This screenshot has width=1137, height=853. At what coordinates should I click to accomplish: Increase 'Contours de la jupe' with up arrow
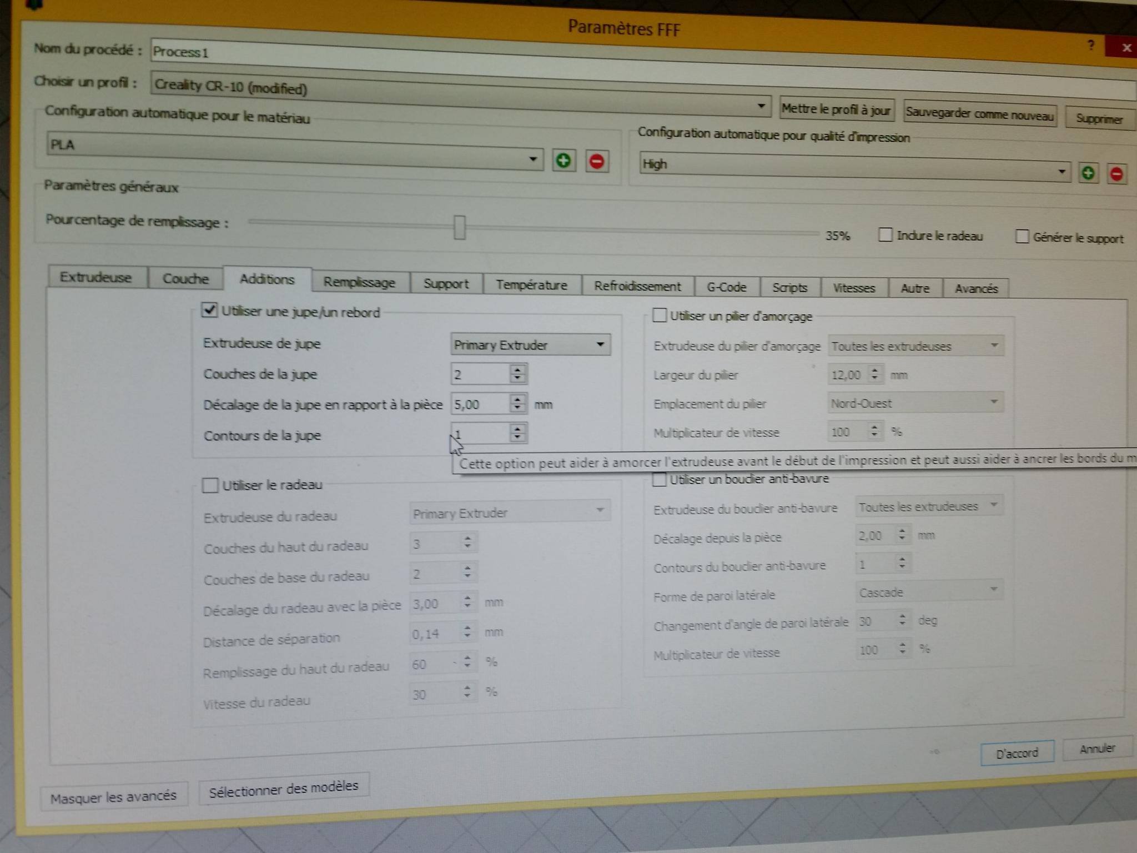coord(517,429)
